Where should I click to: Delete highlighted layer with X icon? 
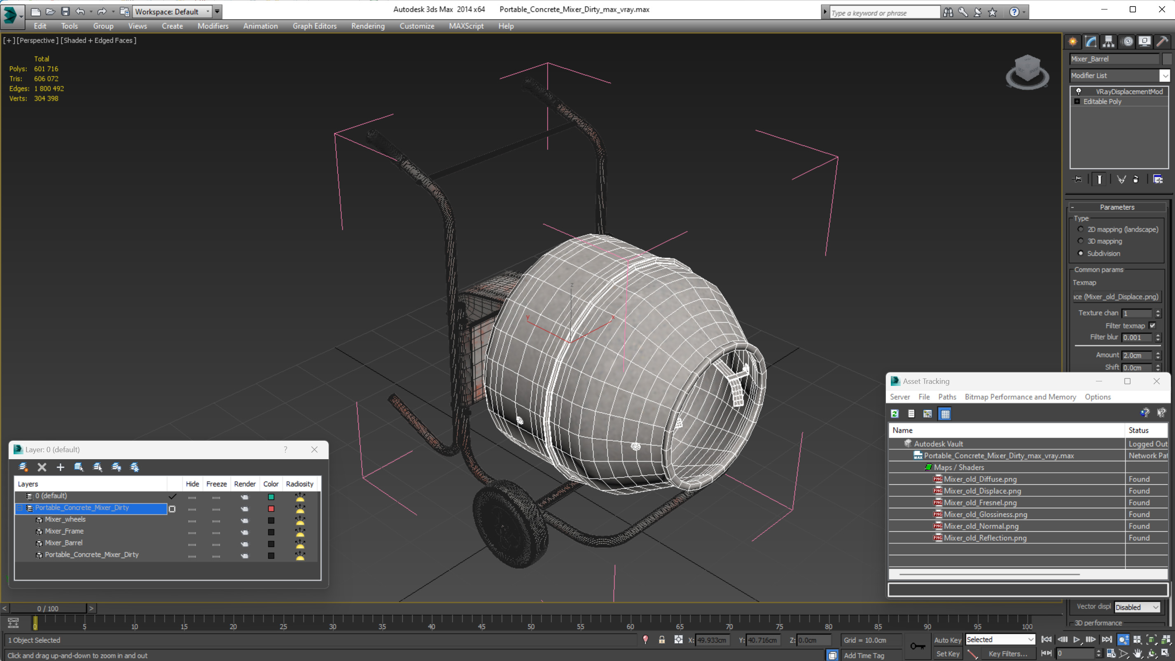click(42, 467)
